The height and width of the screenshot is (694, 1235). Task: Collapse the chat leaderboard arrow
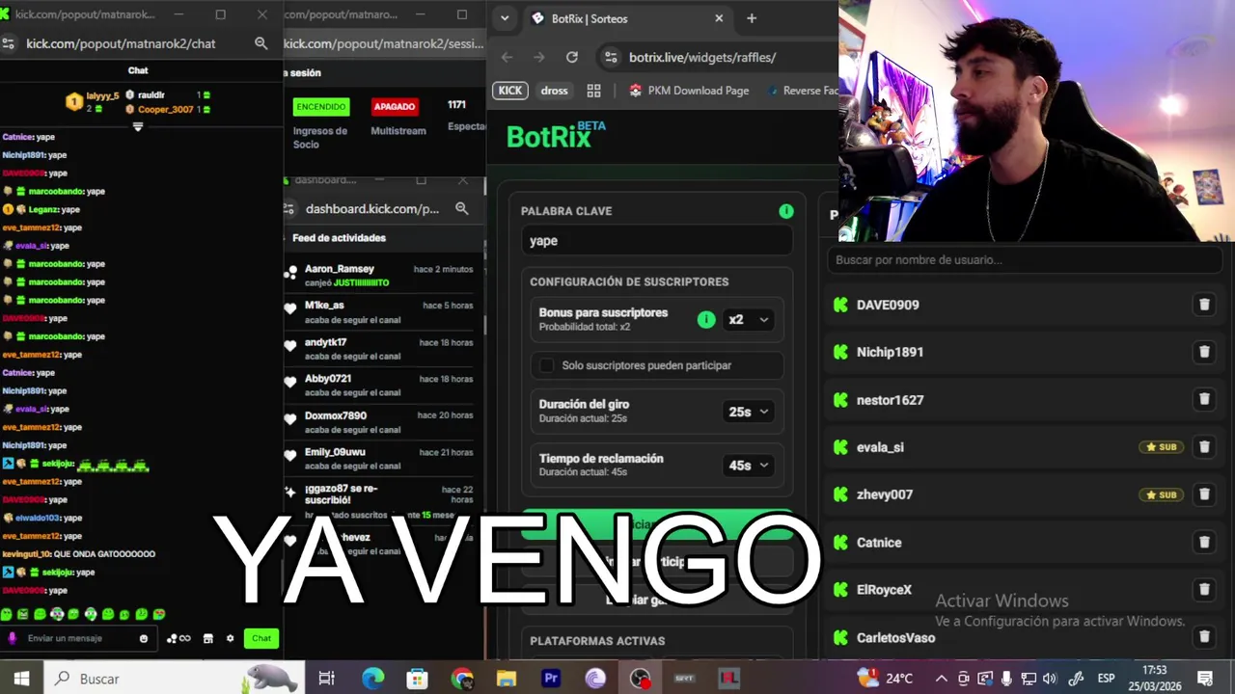[137, 126]
